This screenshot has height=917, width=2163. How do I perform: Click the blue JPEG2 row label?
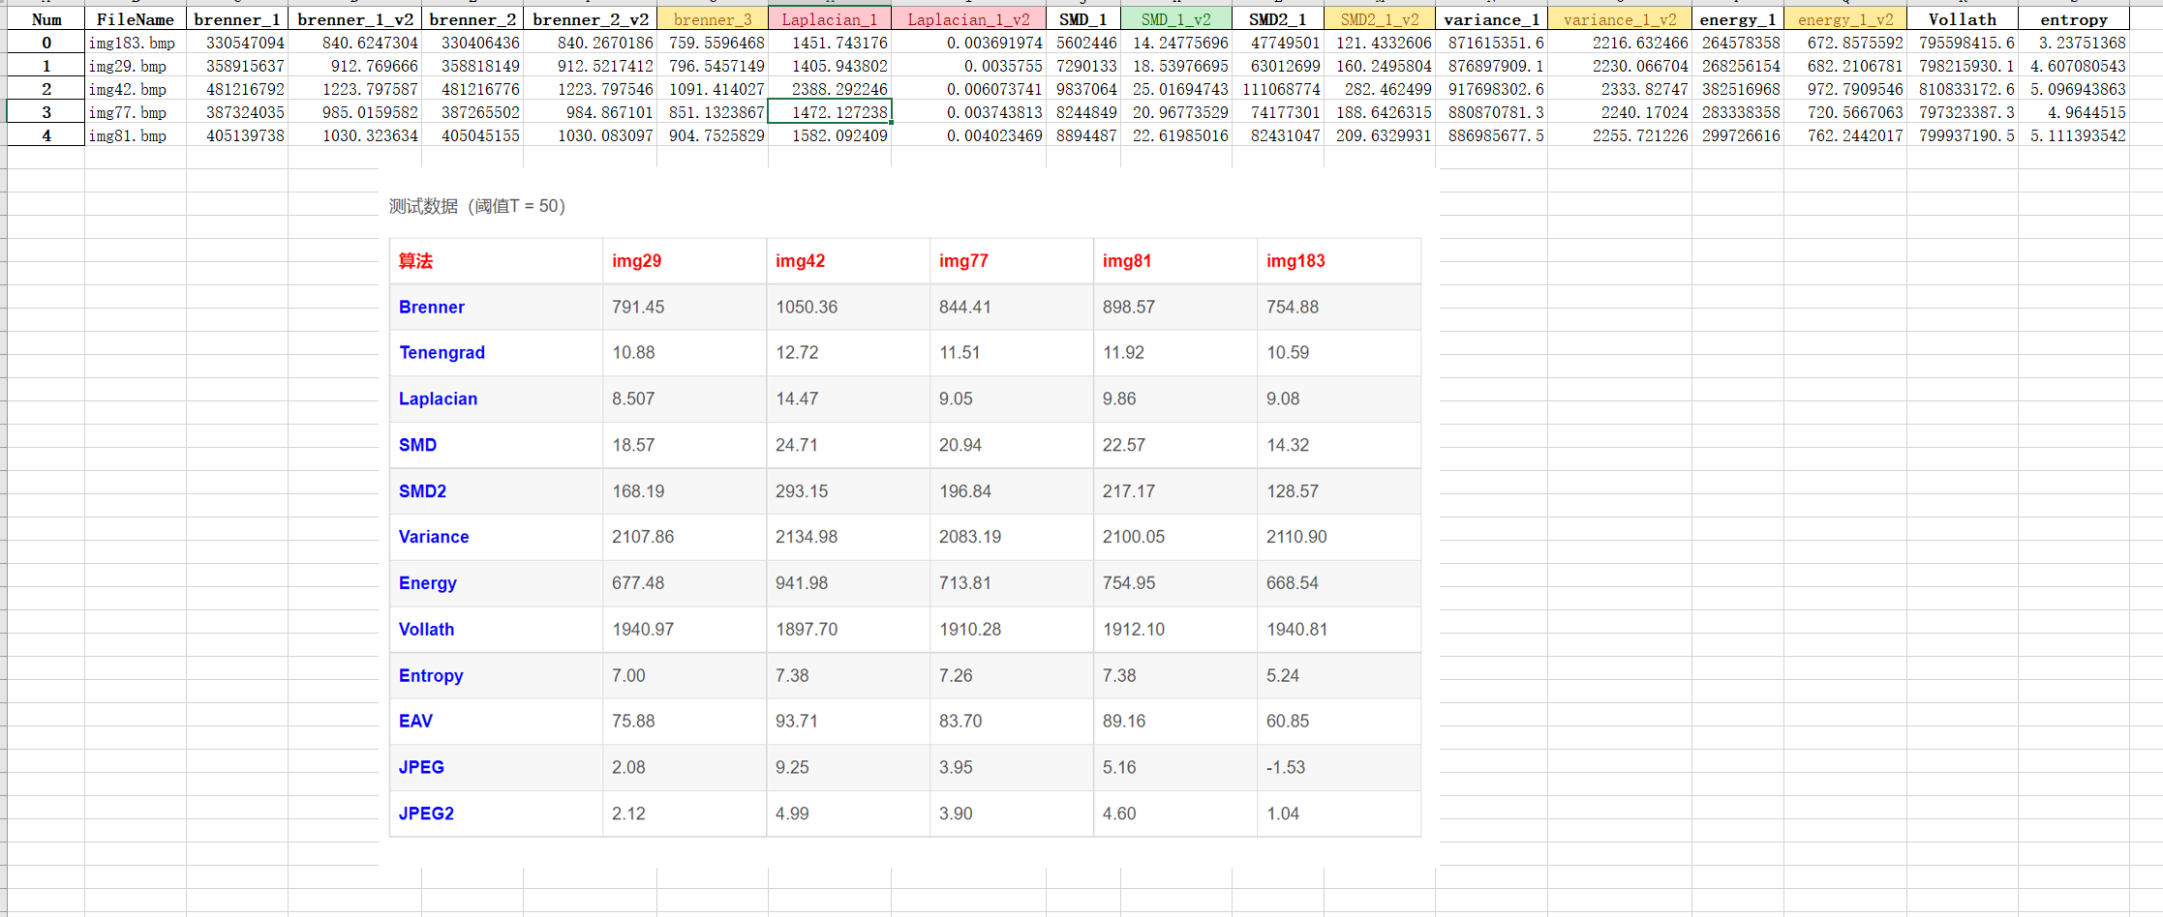[426, 813]
